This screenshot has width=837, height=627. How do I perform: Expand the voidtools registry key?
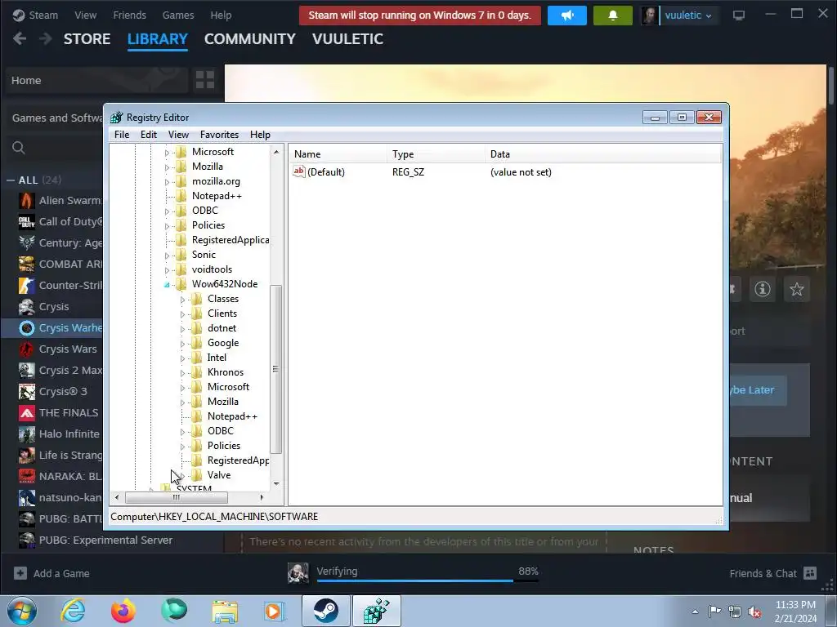pos(167,270)
